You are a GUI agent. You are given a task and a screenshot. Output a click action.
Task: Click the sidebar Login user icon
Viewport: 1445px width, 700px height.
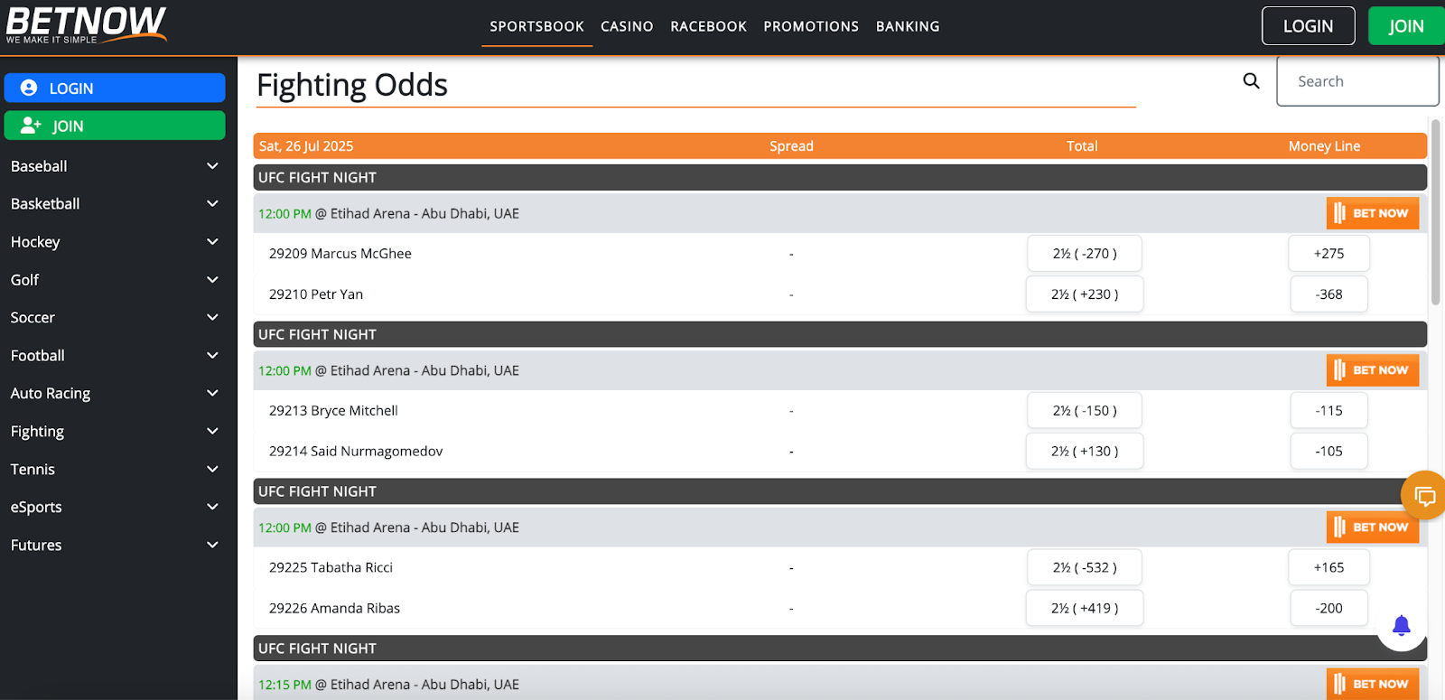coord(29,88)
